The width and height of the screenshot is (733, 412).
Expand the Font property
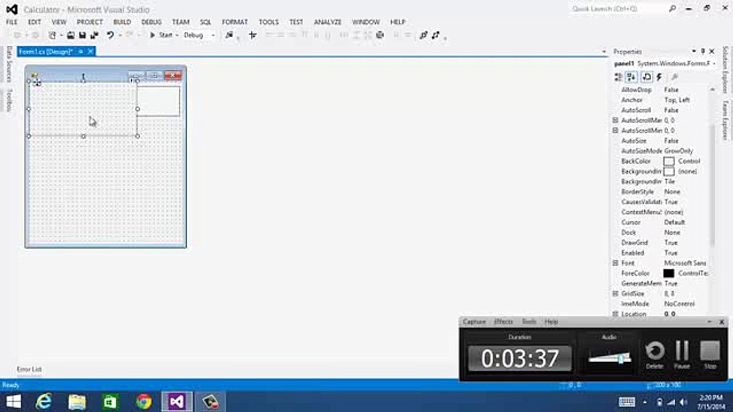pos(615,263)
